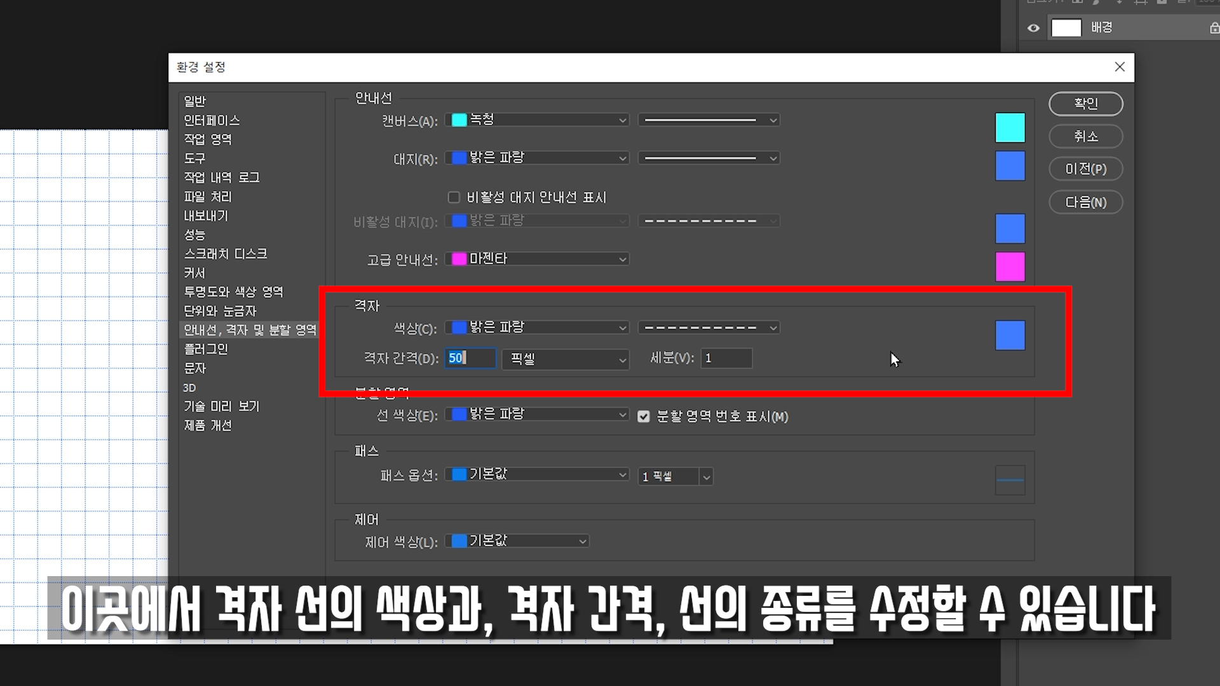Open the 격자 line style dropdown
1220x686 pixels.
(708, 328)
